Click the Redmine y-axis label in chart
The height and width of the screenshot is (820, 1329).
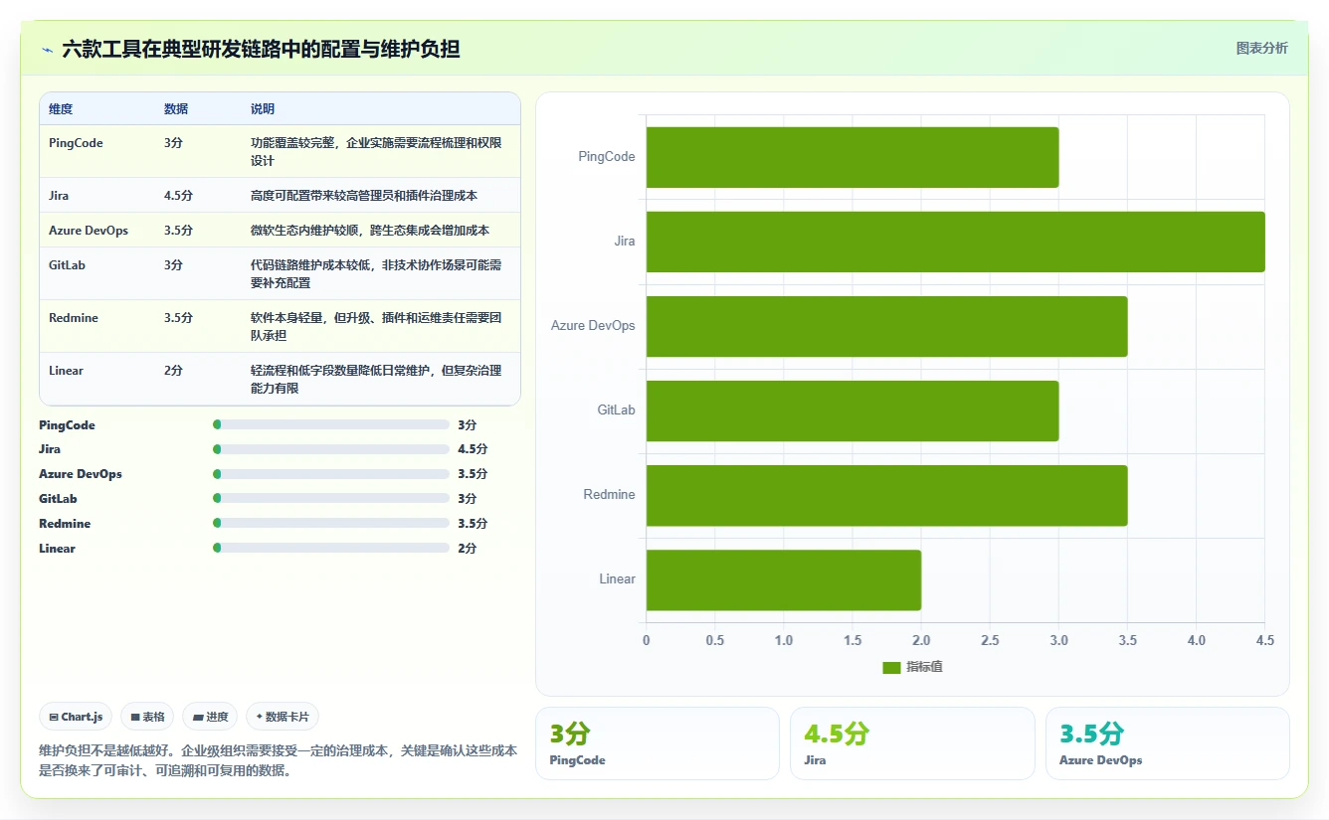pyautogui.click(x=610, y=495)
